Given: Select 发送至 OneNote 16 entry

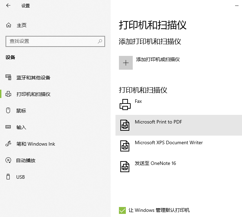Looking at the screenshot, I should [x=179, y=167].
